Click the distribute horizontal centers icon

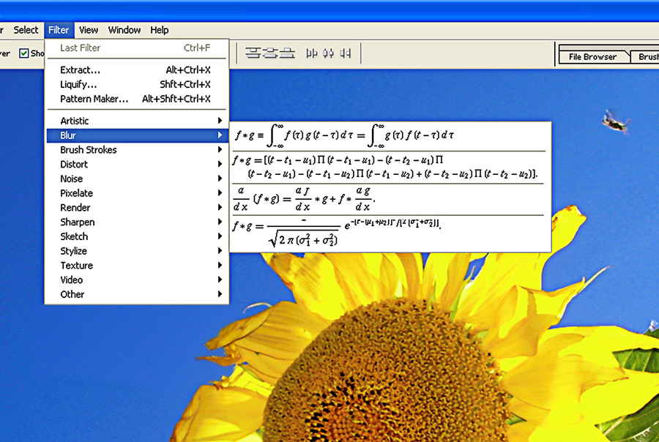[x=328, y=53]
